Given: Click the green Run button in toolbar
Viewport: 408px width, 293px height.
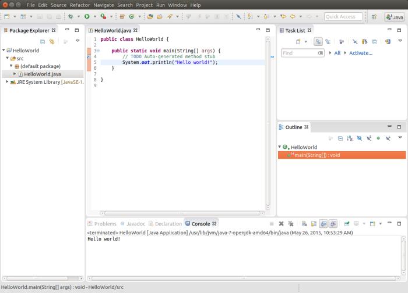Looking at the screenshot, I should (87, 17).
